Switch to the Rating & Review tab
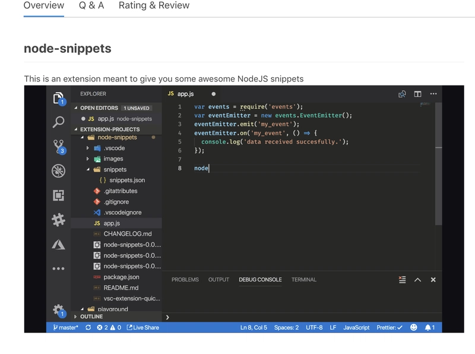 (x=154, y=5)
